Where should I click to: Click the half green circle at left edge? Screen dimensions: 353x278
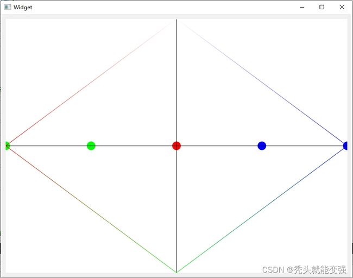click(8, 146)
